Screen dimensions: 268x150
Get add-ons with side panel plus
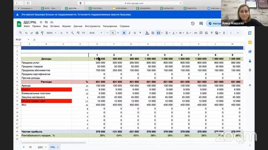click(x=250, y=85)
